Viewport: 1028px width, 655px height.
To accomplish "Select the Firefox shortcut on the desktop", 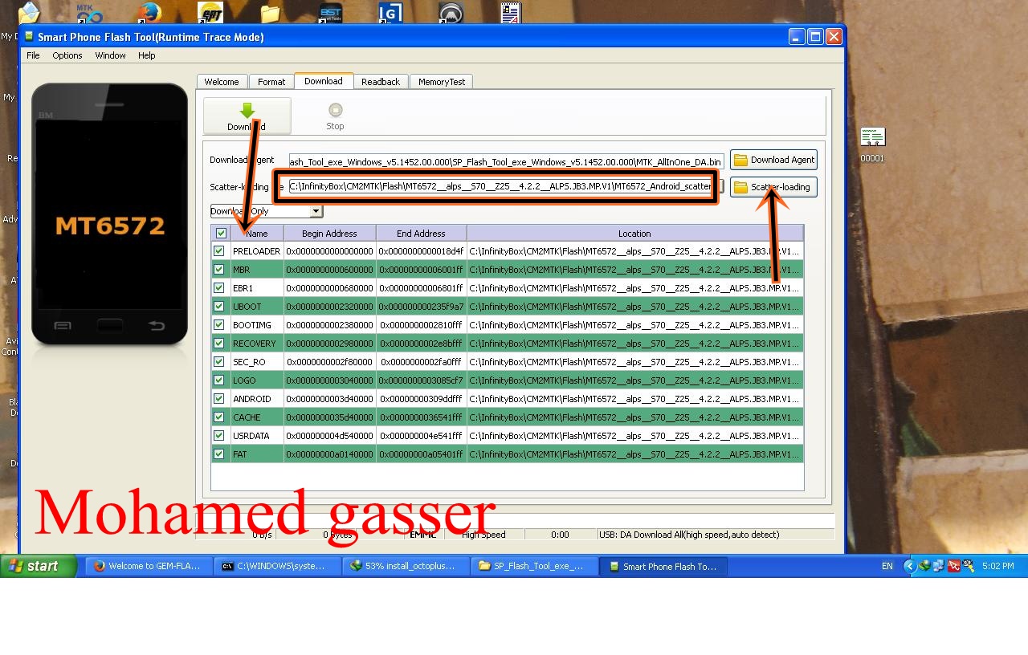I will coord(149,12).
